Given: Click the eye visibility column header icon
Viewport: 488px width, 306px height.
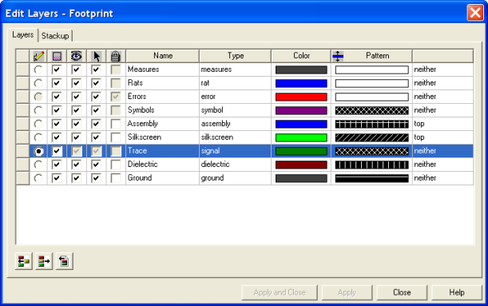Looking at the screenshot, I should click(76, 56).
